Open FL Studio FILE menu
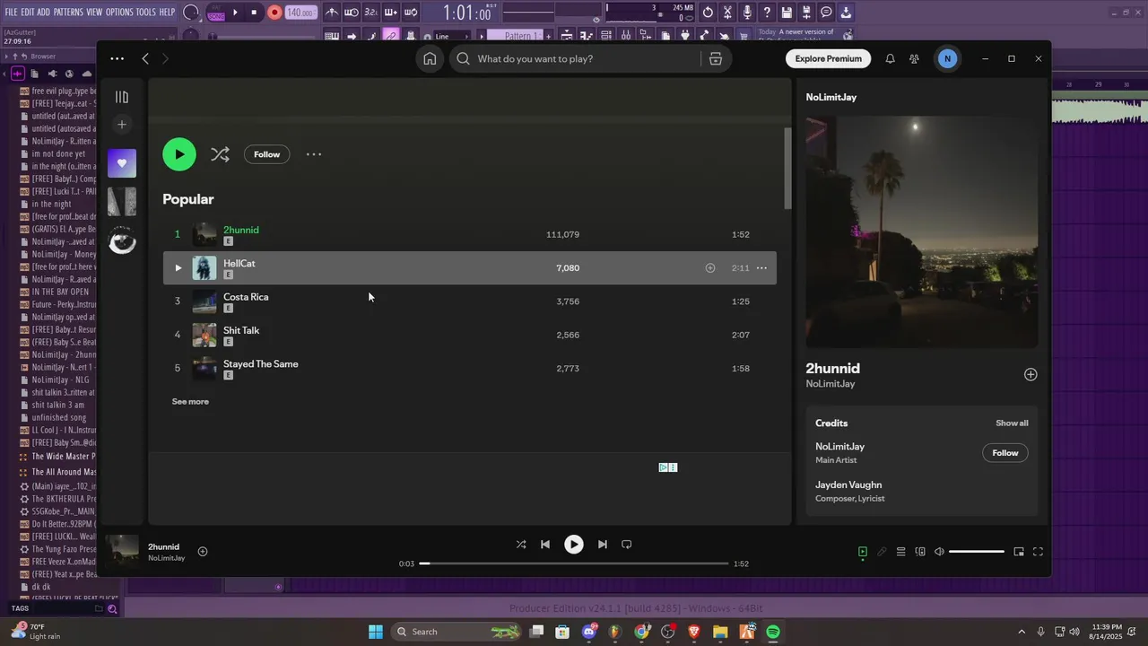This screenshot has width=1148, height=646. tap(11, 13)
